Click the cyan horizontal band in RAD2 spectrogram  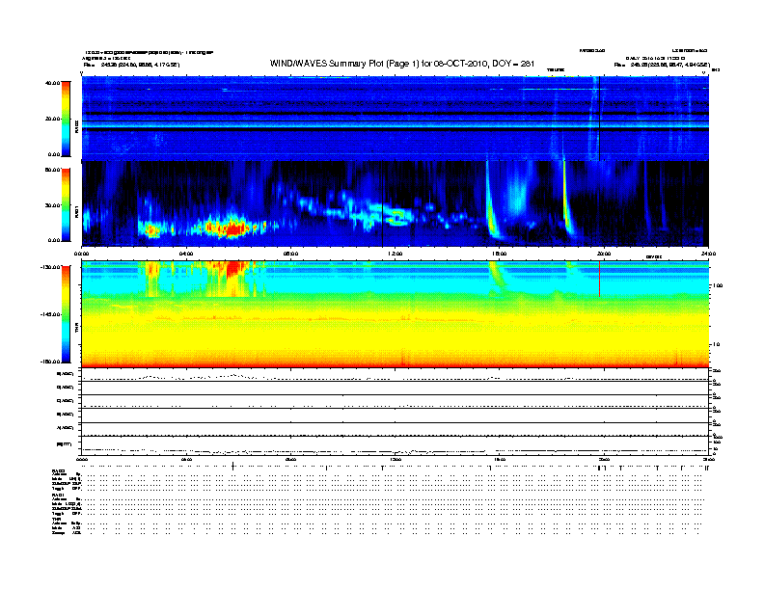point(396,125)
